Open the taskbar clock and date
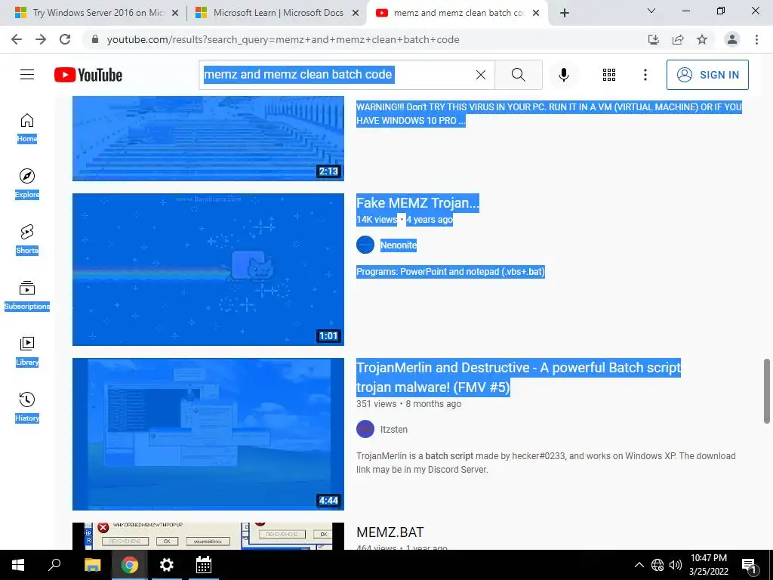 [x=708, y=565]
